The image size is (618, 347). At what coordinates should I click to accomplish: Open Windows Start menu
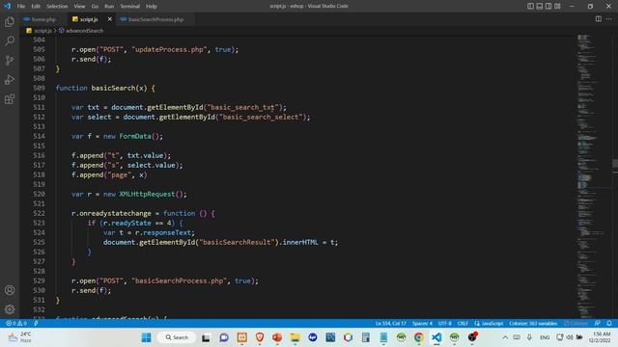click(x=146, y=337)
